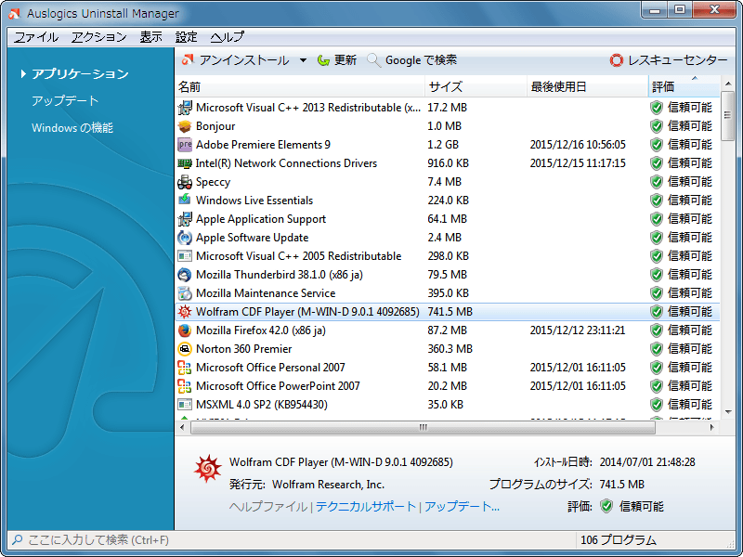Click the Office PowerPoint 2007 icon

point(184,386)
